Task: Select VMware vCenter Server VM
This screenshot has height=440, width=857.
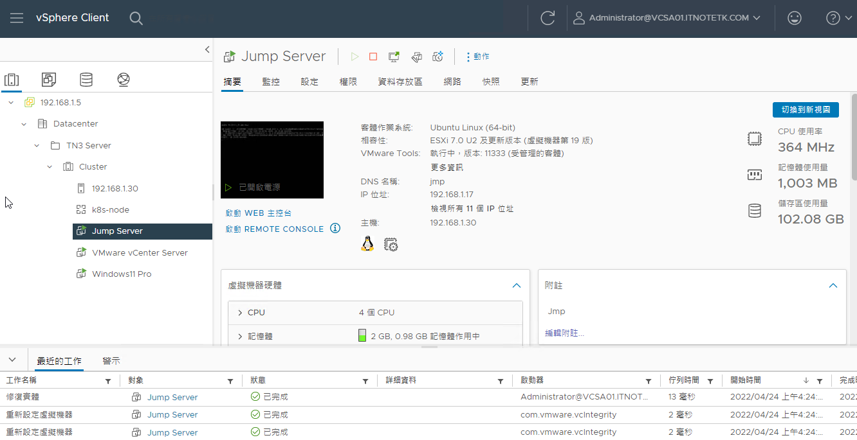Action: coord(140,252)
